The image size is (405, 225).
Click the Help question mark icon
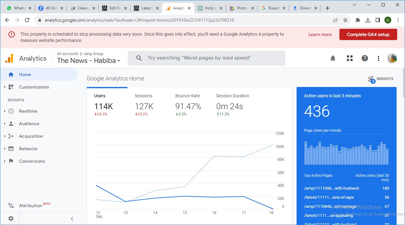[364, 58]
